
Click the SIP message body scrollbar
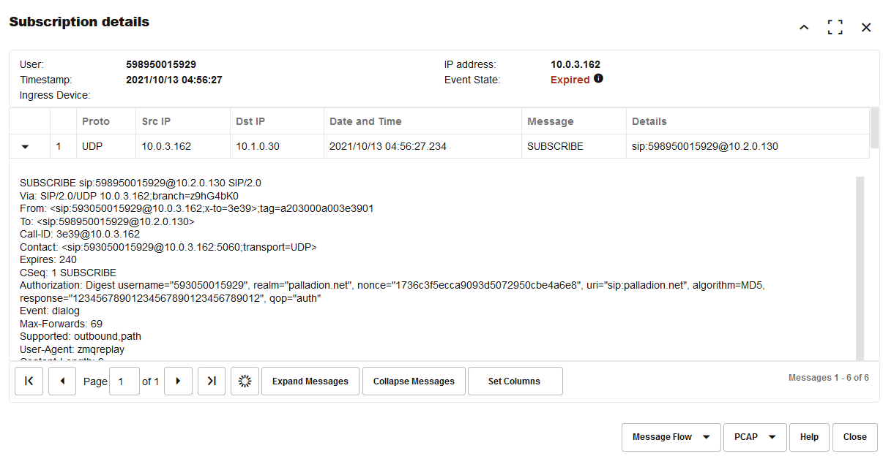pos(860,268)
